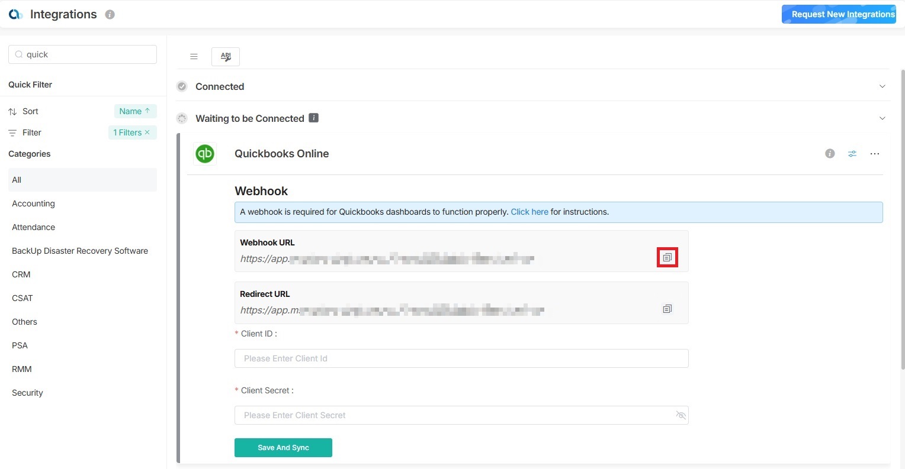
Task: Toggle Name sort order
Action: point(135,111)
